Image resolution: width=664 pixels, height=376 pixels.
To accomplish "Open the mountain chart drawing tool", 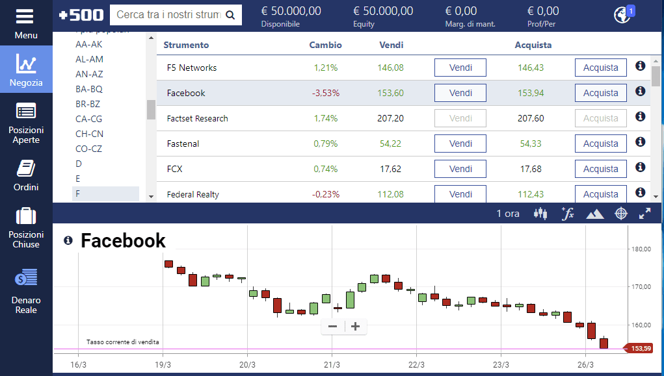I will 595,214.
